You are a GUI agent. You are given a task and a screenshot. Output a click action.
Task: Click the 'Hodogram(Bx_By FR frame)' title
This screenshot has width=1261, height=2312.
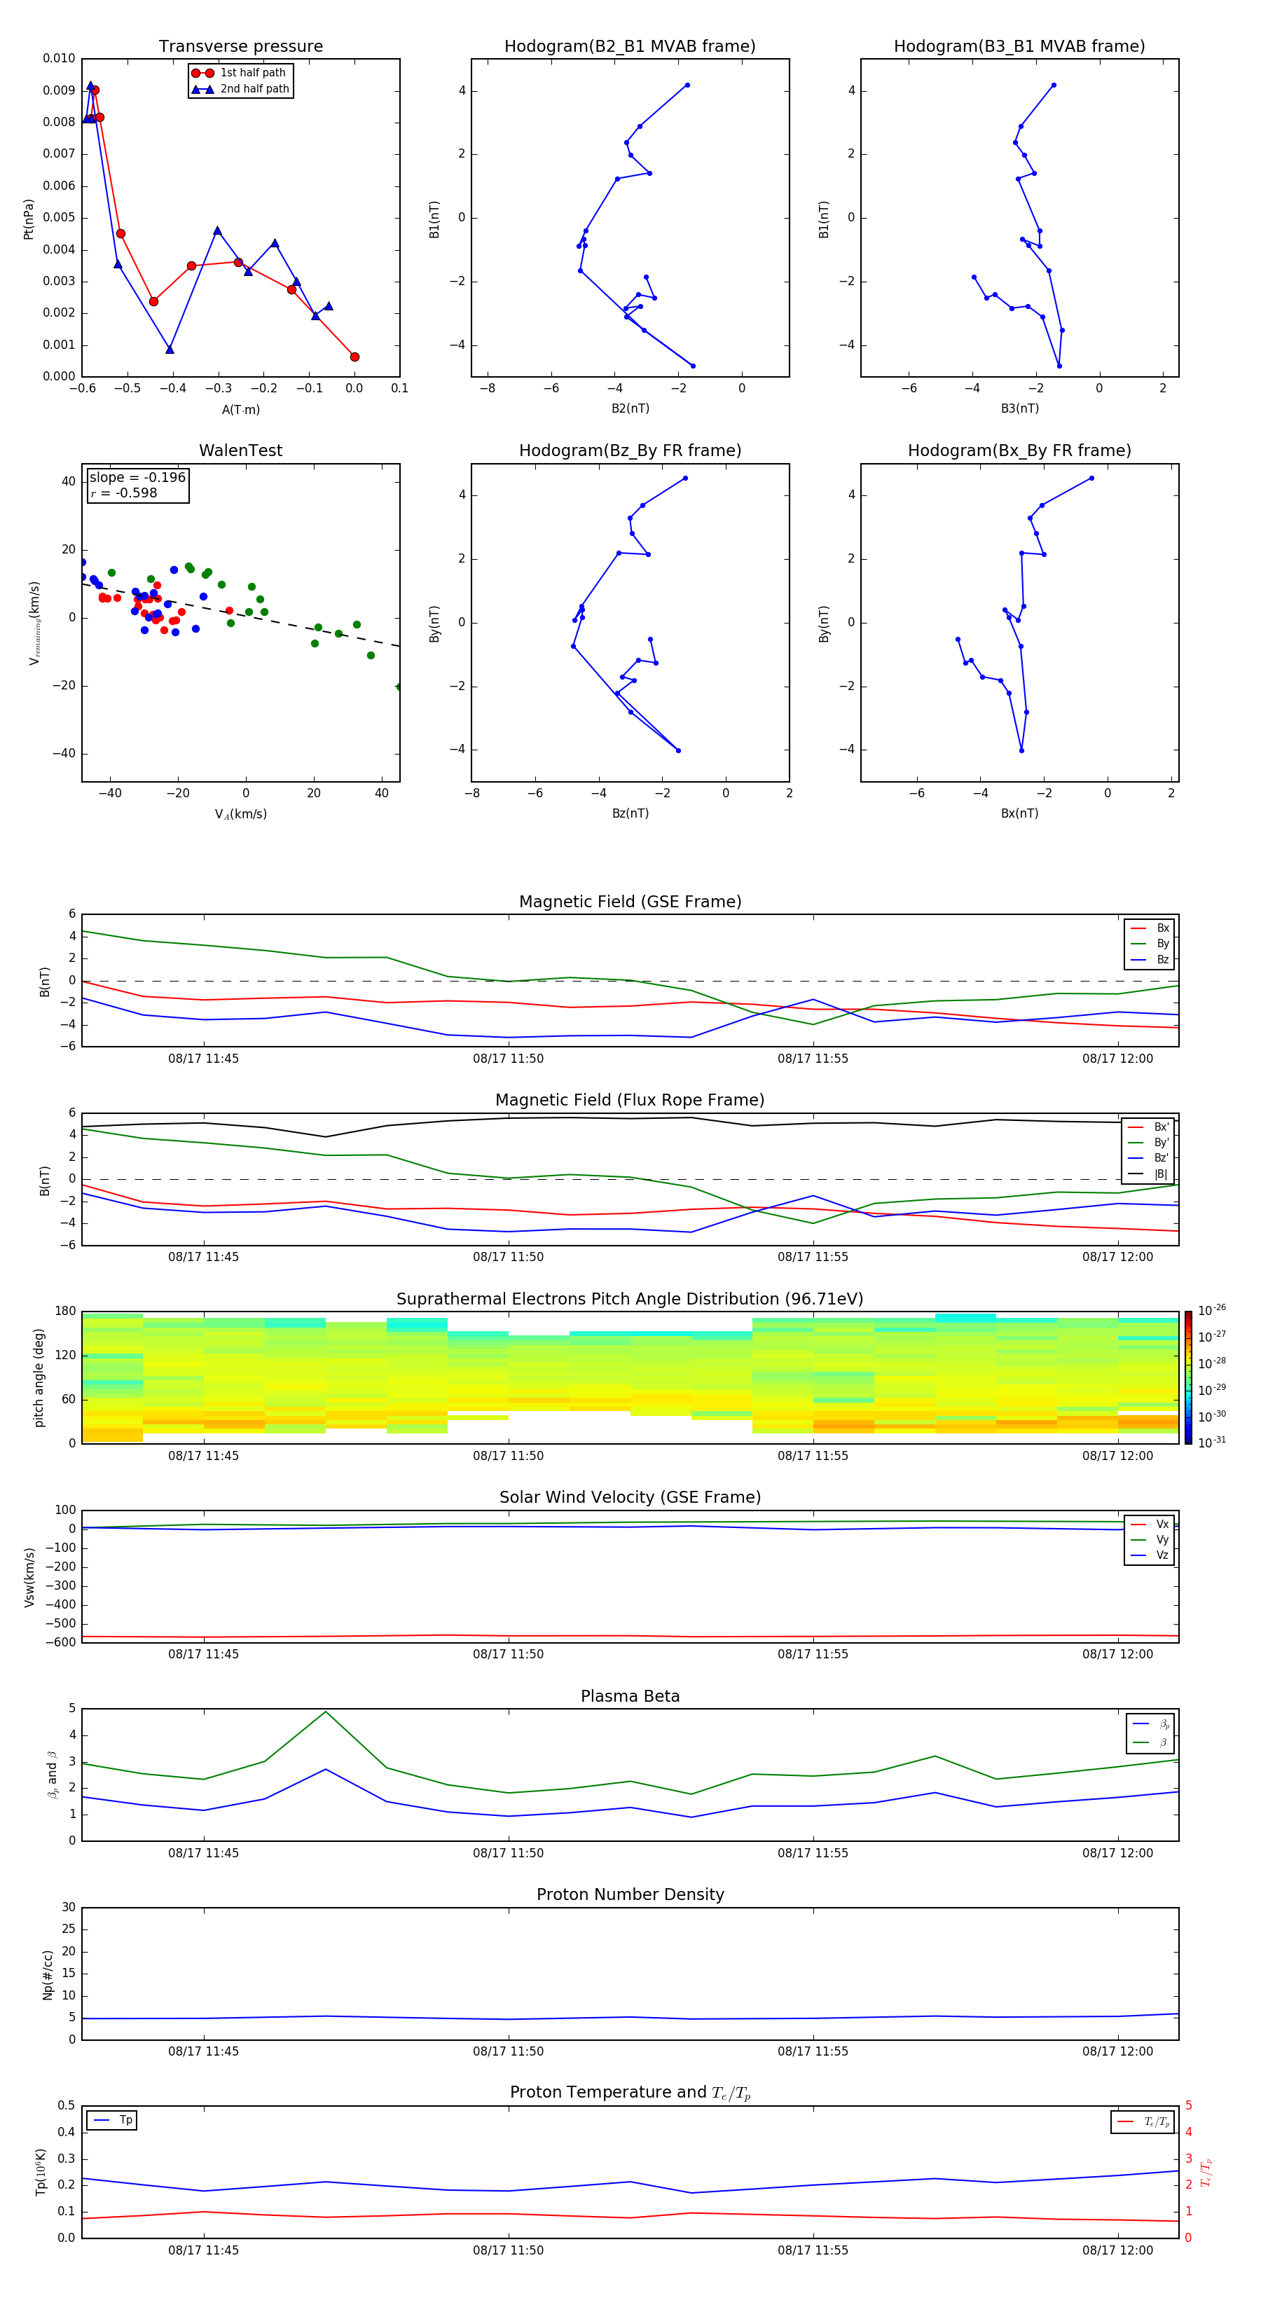click(1019, 450)
